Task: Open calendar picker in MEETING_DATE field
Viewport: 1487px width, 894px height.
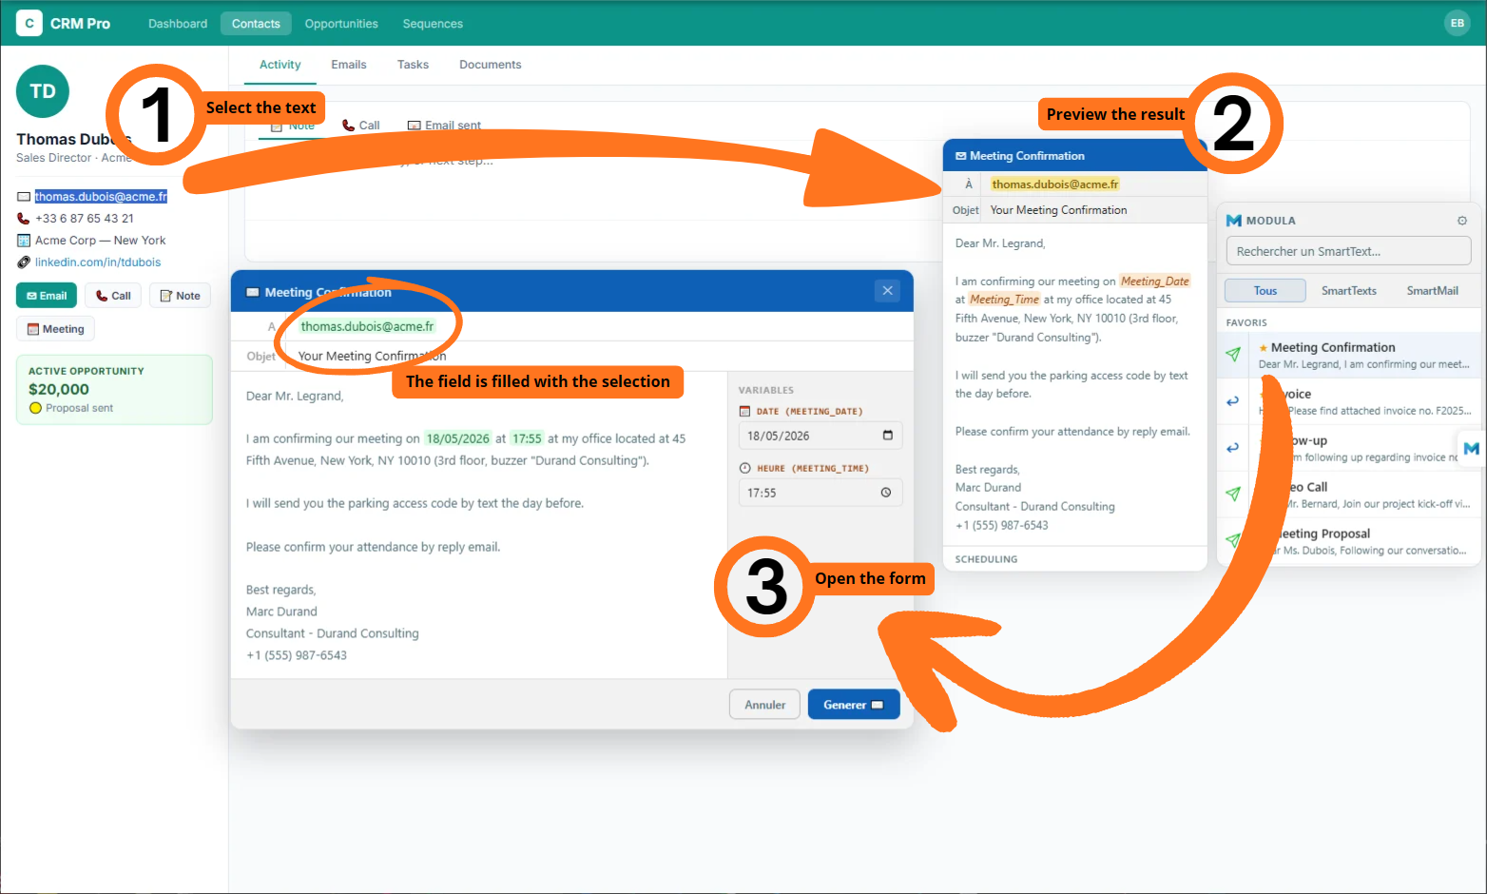Action: pos(888,436)
